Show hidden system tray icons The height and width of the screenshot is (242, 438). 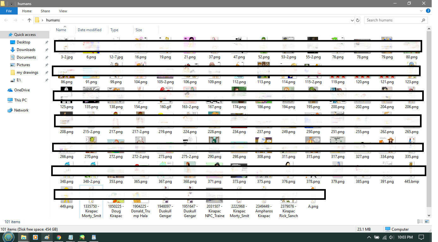pyautogui.click(x=369, y=237)
